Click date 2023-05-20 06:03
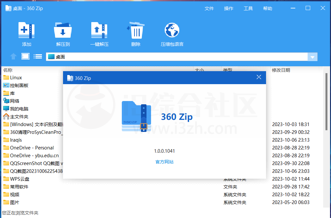The width and height of the screenshot is (331, 218). tap(291, 202)
